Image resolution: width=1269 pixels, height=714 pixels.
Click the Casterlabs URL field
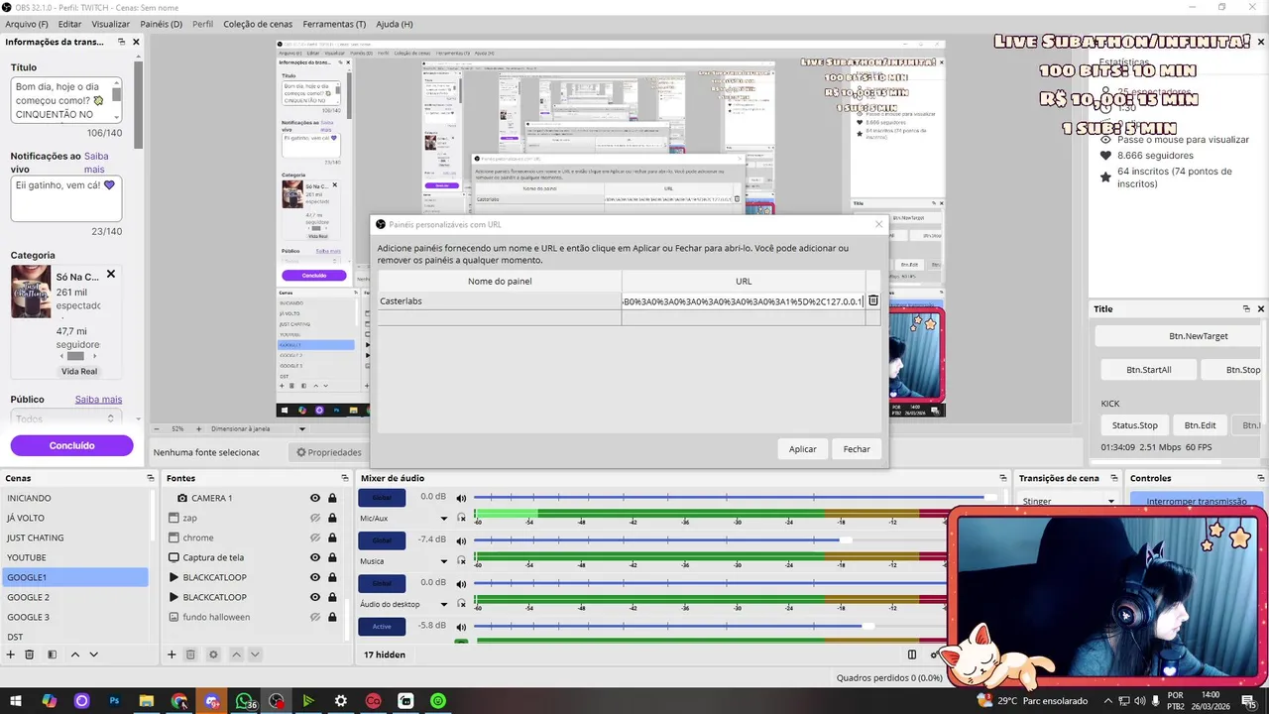point(744,300)
